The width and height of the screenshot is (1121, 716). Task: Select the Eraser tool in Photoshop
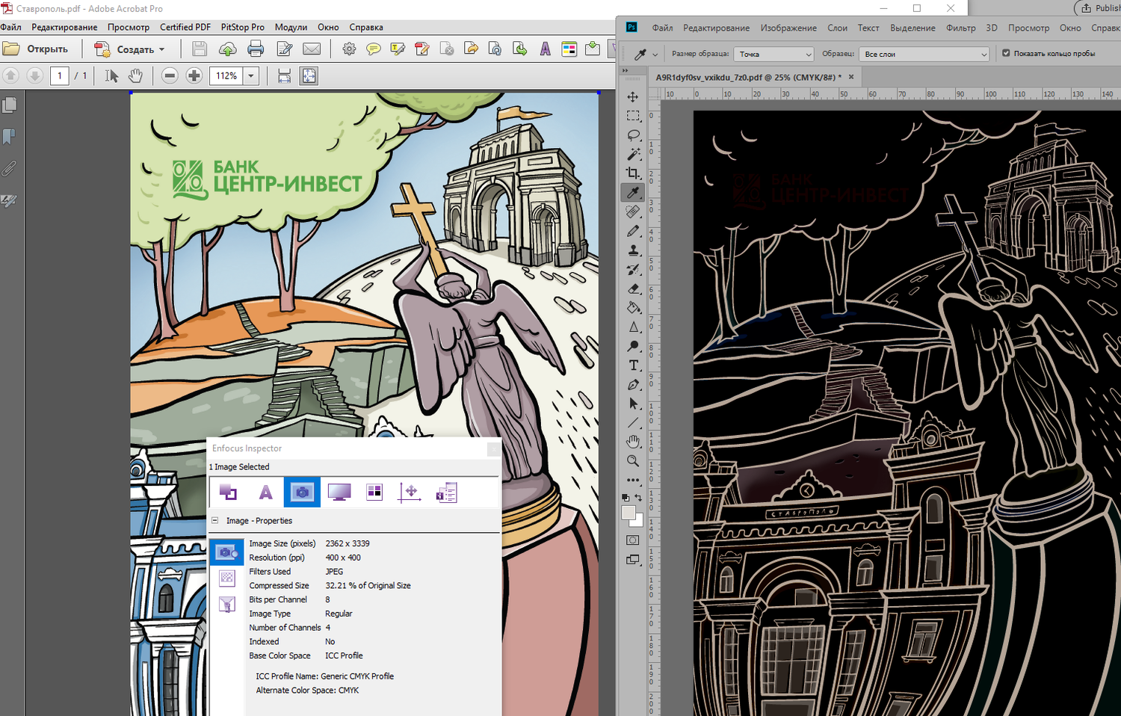click(633, 288)
